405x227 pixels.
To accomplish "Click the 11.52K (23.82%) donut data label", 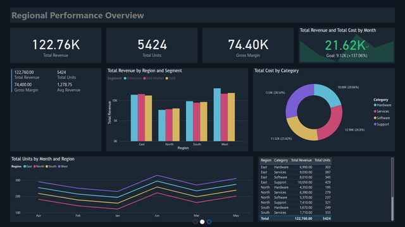I will tap(281, 139).
